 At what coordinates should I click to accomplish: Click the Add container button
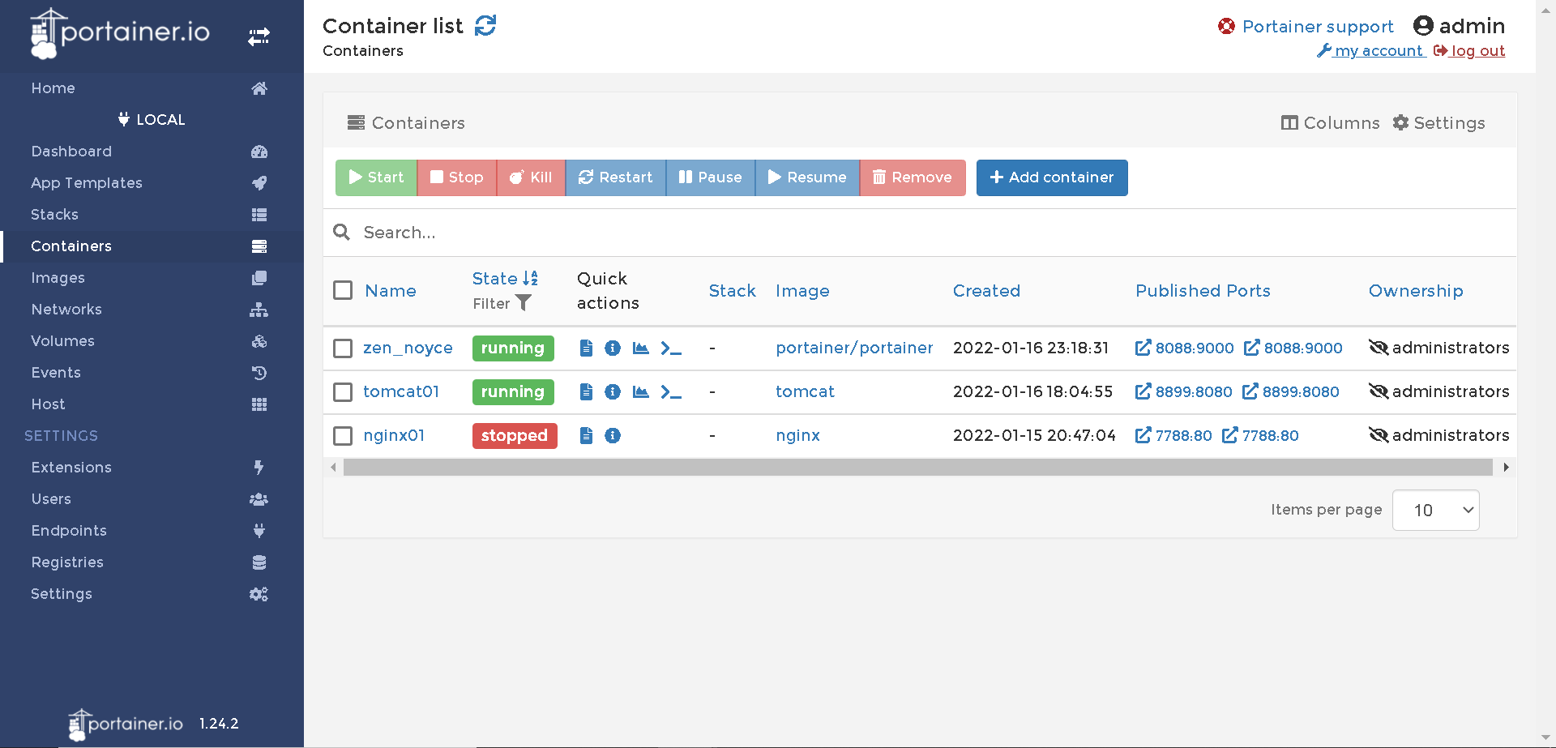pyautogui.click(x=1052, y=177)
